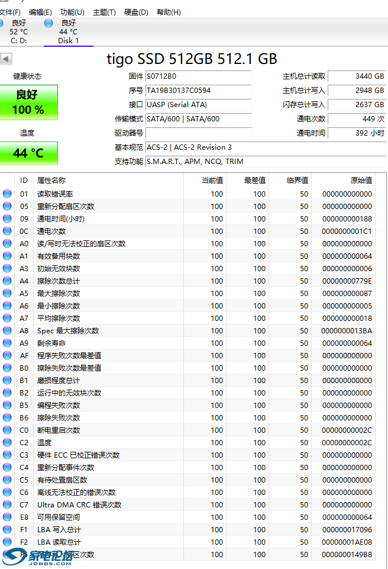
Task: Click the 属性名称 column header
Action: [108, 181]
